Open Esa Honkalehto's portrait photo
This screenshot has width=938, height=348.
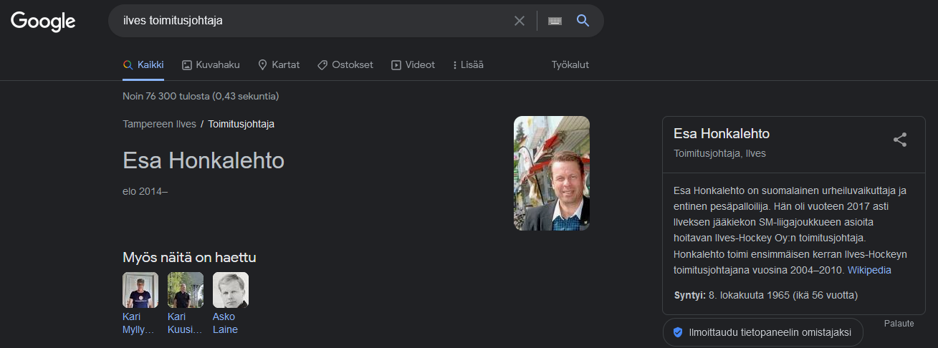(552, 173)
